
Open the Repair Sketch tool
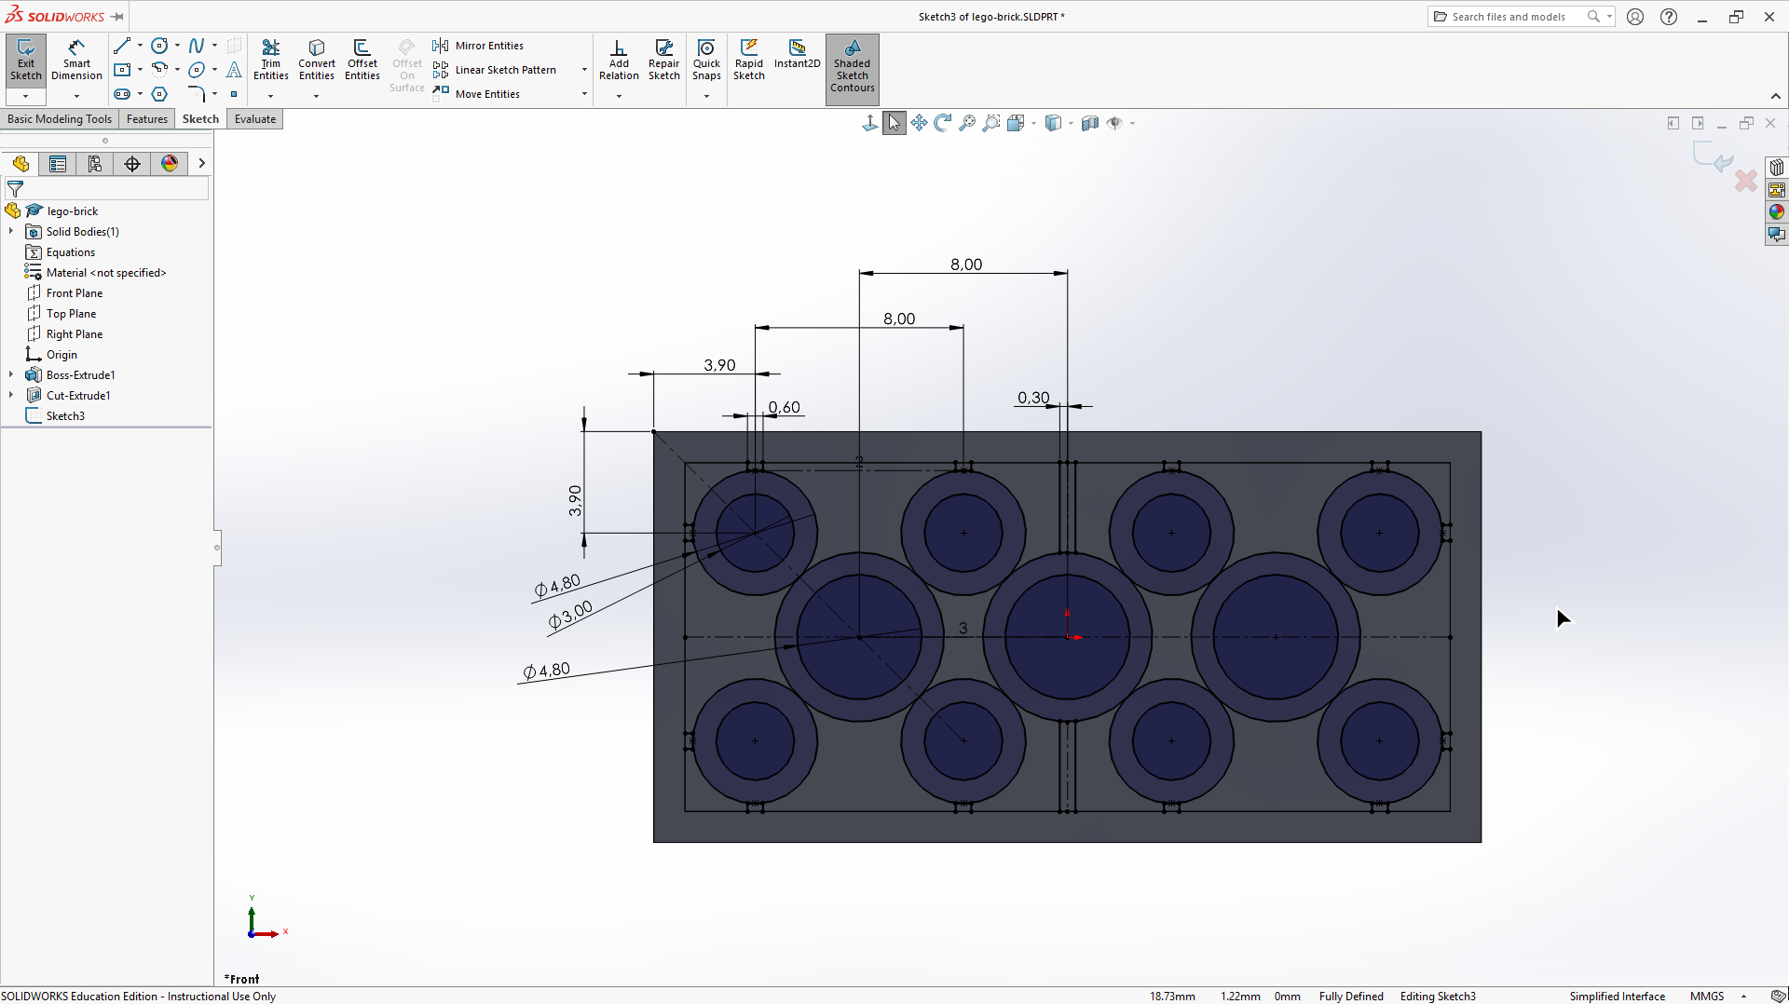click(x=663, y=60)
